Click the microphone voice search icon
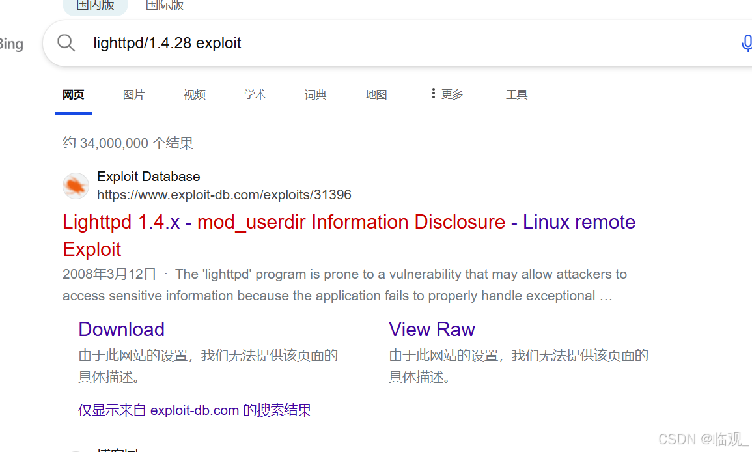Screen dimensions: 752x452 coord(746,43)
